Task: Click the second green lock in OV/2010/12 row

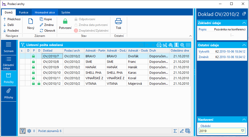Action: (39, 84)
